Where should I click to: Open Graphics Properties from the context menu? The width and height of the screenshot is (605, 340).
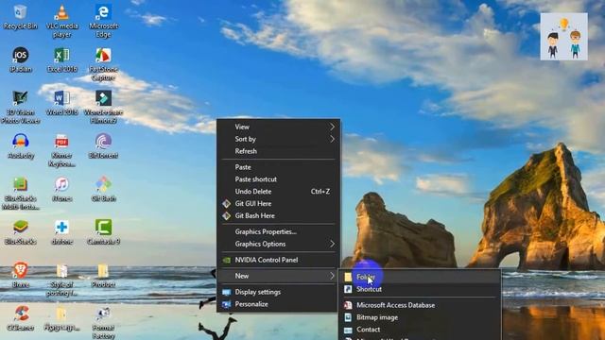tap(278, 231)
